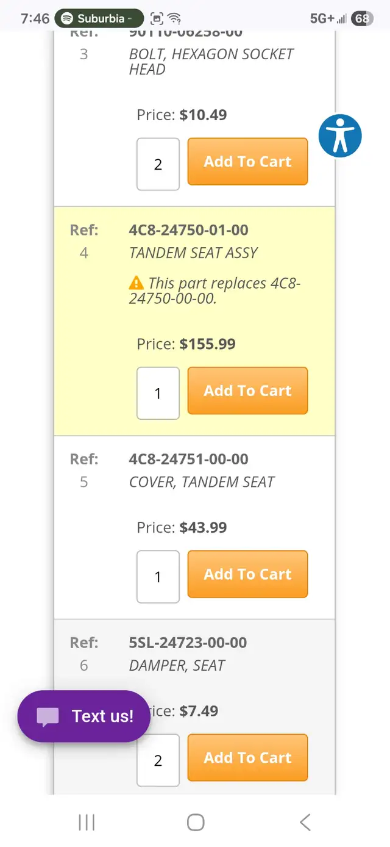The image size is (390, 847).
Task: Focus the quantity field for the bolt
Action: click(158, 164)
